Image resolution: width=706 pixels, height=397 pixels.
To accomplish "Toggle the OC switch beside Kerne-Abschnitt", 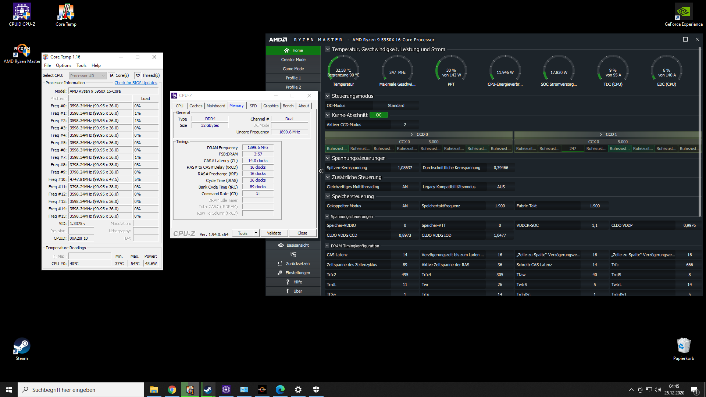I will pyautogui.click(x=378, y=115).
